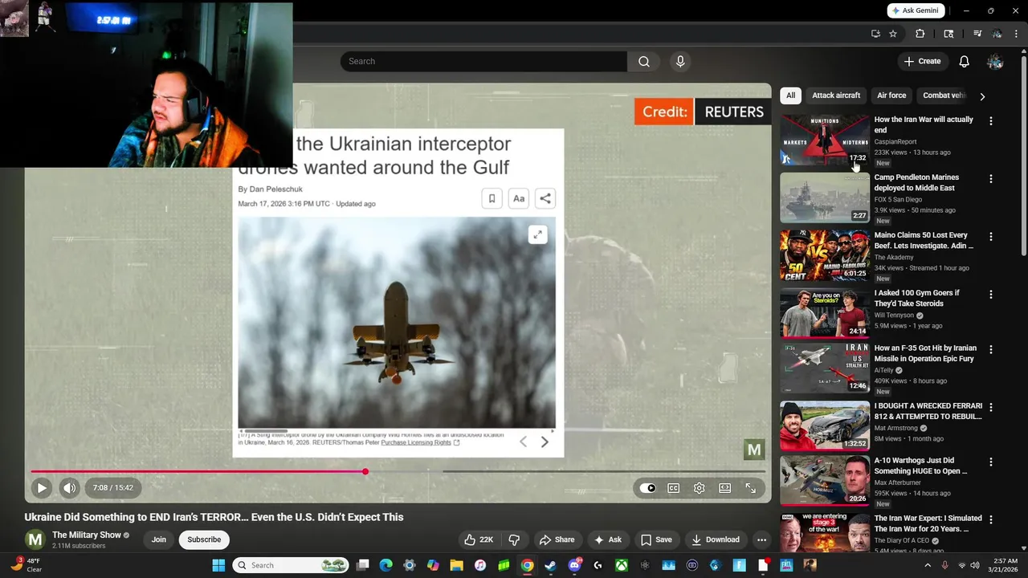Open the Chrome side panel search icon
The width and height of the screenshot is (1028, 578).
(x=948, y=34)
